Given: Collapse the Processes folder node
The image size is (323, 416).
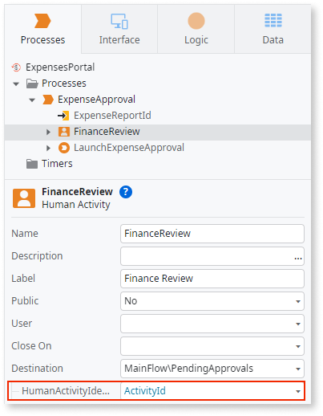Looking at the screenshot, I should pos(16,84).
